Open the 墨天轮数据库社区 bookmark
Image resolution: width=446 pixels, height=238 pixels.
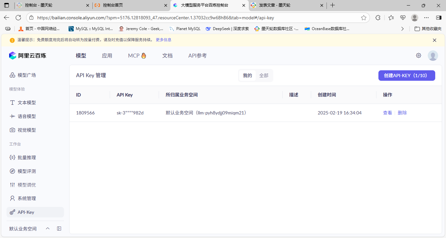277,29
